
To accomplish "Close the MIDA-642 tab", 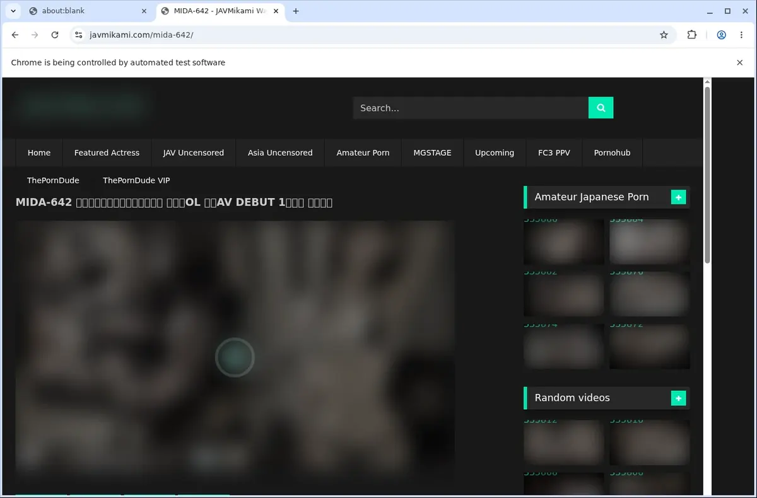I will point(276,11).
